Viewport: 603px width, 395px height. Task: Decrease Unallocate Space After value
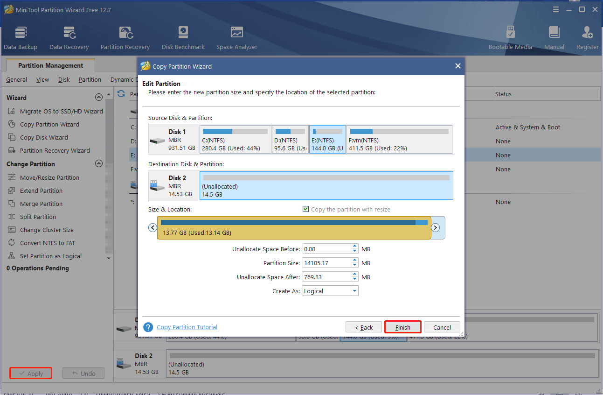coord(354,279)
